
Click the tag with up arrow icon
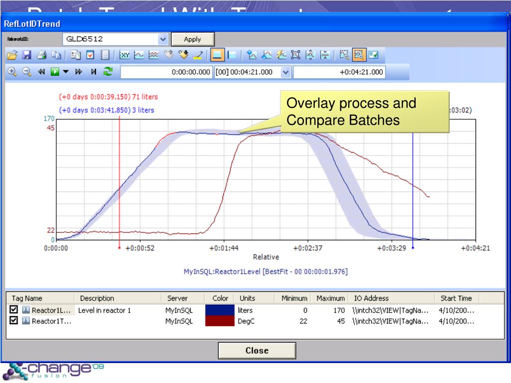pos(169,55)
